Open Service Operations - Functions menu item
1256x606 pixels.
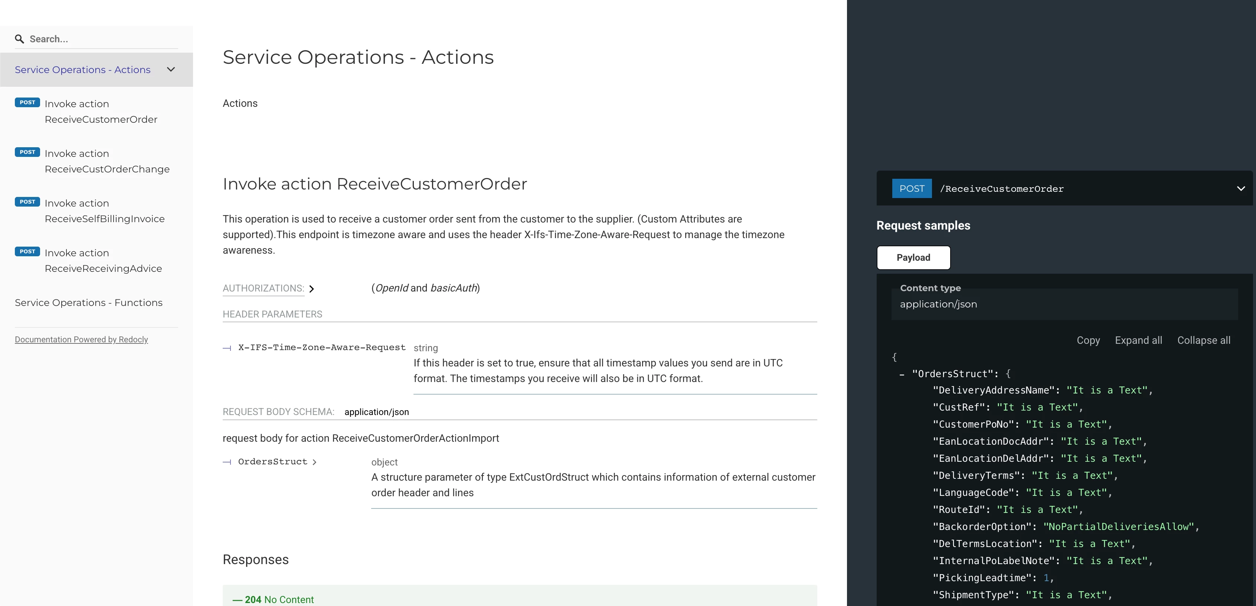point(88,303)
